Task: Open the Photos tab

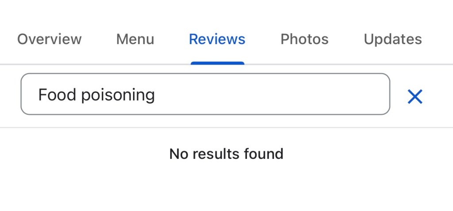Action: 304,39
